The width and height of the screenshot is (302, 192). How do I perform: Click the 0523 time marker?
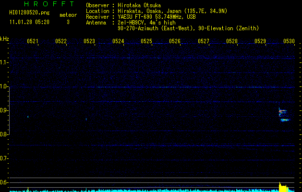coord(89,41)
